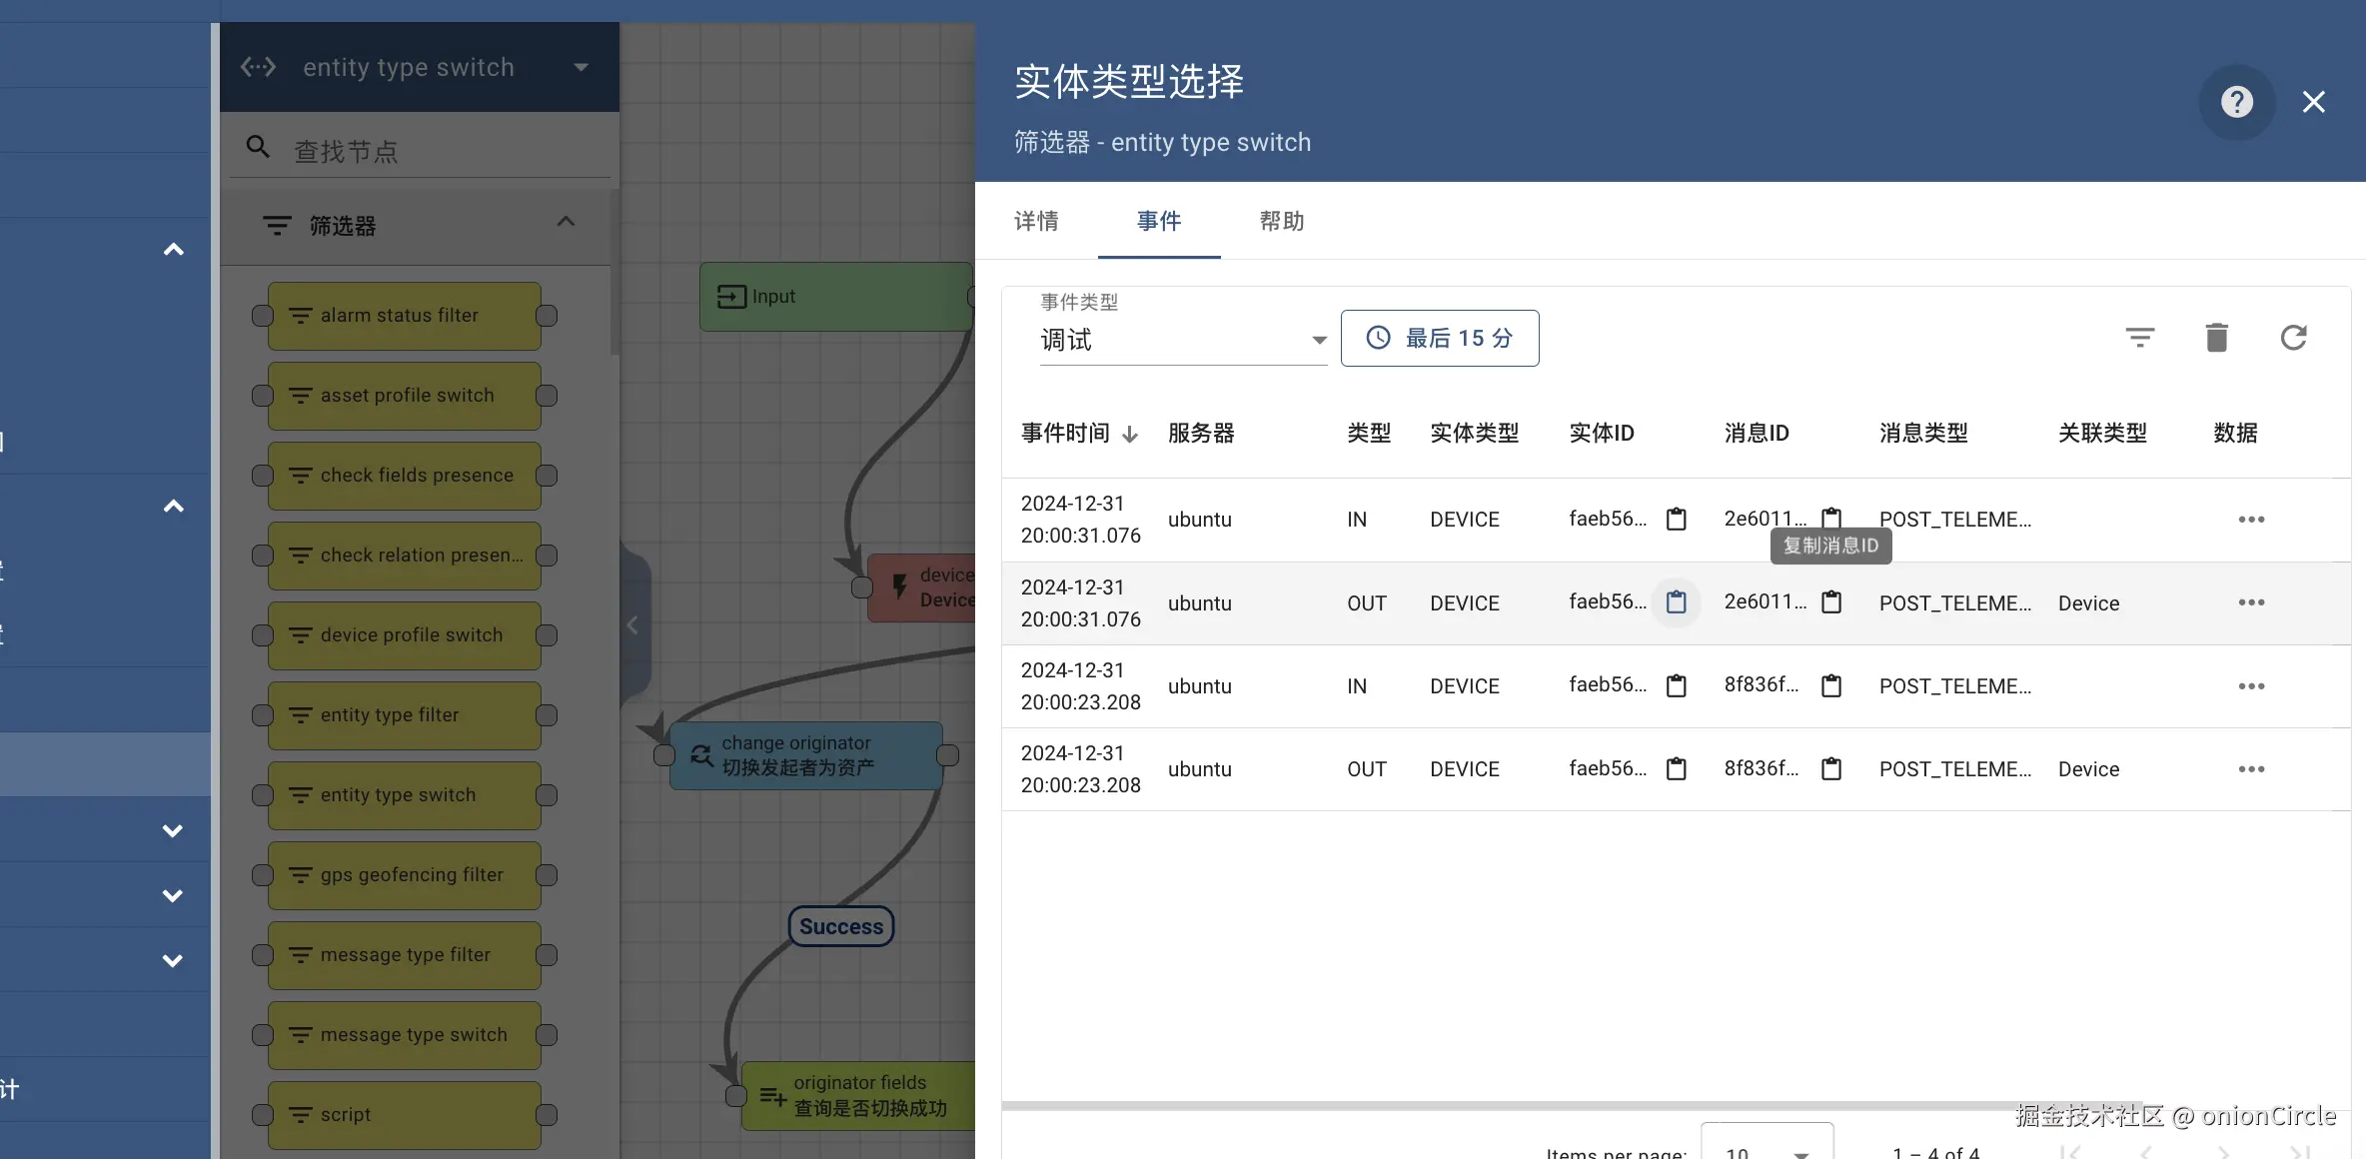Open the entity type switch header dropdown
The height and width of the screenshot is (1159, 2366).
click(581, 67)
